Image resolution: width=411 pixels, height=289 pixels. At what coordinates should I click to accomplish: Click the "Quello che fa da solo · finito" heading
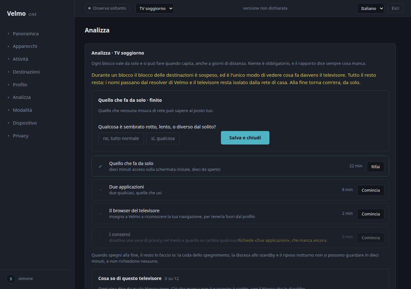(130, 100)
